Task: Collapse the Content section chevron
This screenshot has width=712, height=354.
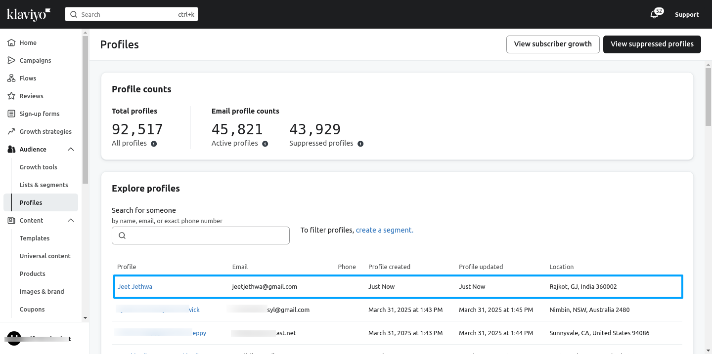Action: click(71, 220)
